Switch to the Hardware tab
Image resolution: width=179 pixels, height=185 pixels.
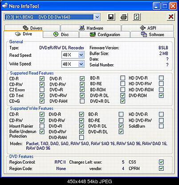click(91, 28)
